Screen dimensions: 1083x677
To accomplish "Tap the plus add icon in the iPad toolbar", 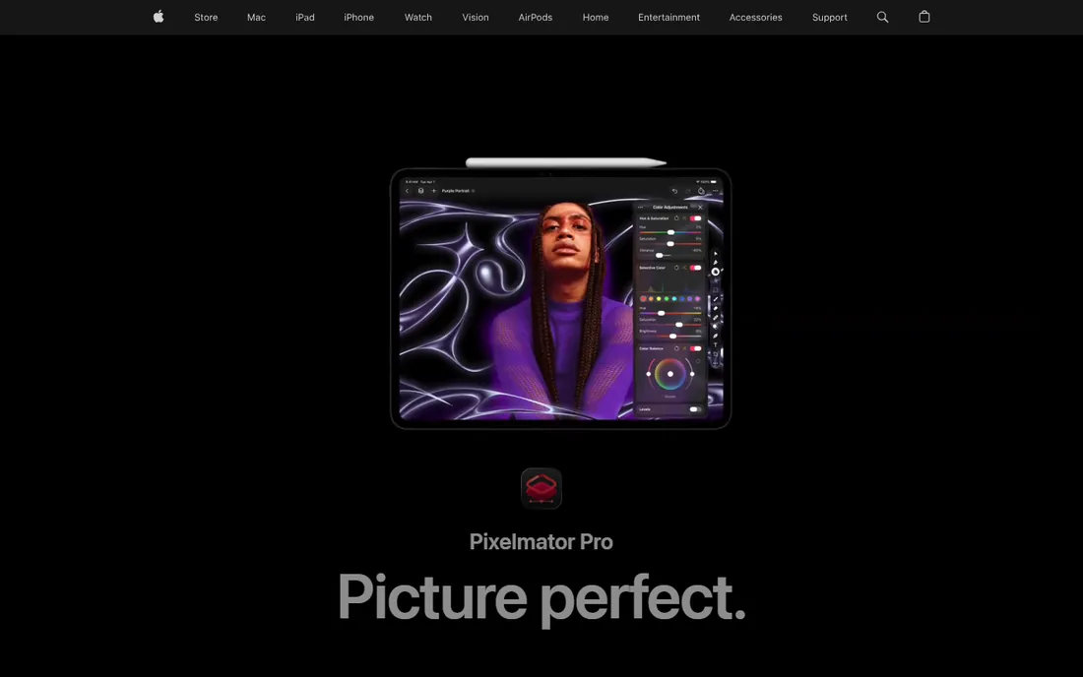I will point(434,191).
